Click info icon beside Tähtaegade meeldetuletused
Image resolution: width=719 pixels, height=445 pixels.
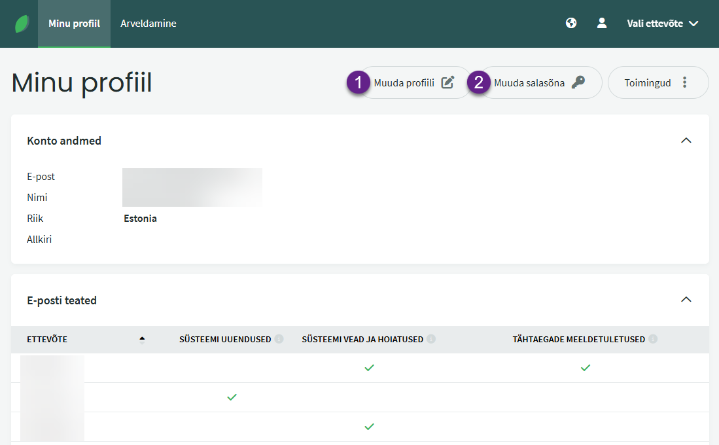tap(653, 339)
